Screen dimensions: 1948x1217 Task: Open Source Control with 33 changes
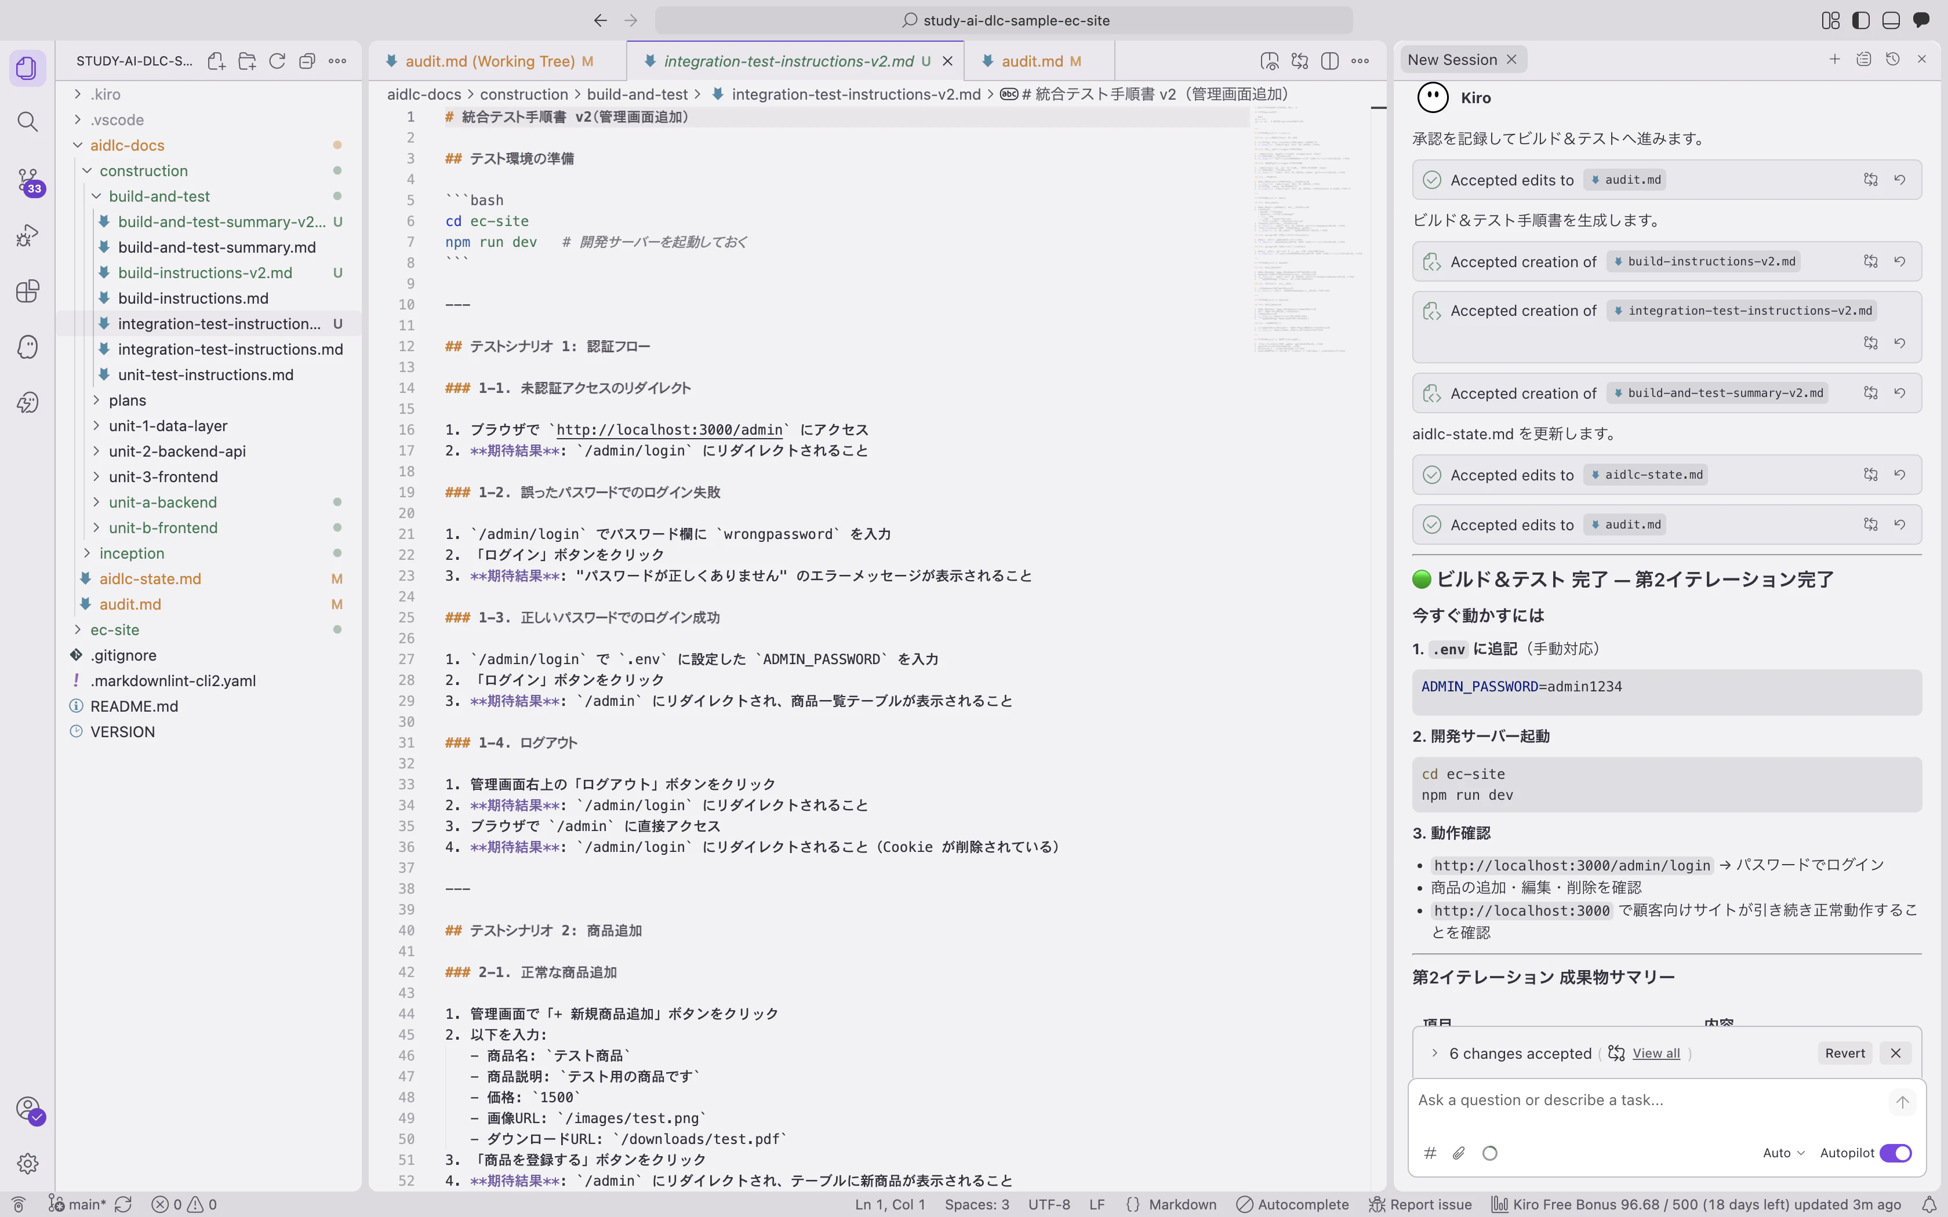[27, 181]
